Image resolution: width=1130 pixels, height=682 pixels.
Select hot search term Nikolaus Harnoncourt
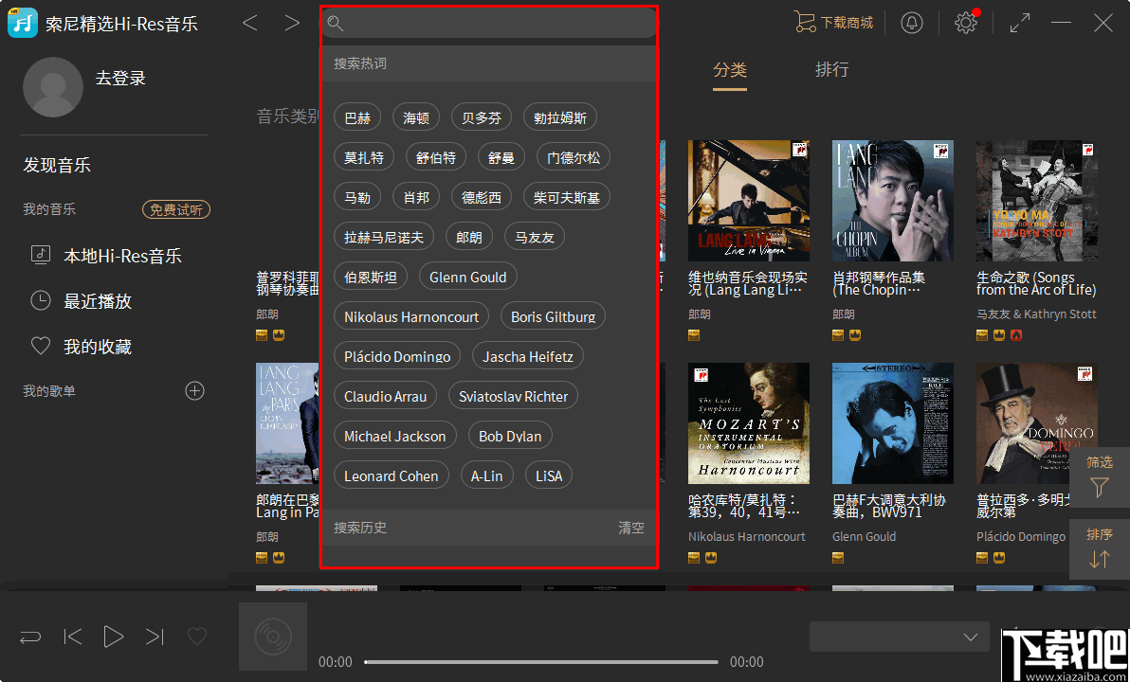tap(411, 316)
